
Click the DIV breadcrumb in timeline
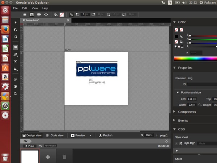click(25, 141)
